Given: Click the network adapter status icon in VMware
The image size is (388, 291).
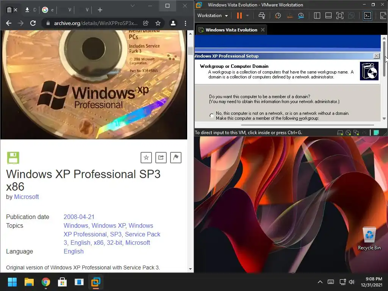Looking at the screenshot, I should click(x=356, y=133).
